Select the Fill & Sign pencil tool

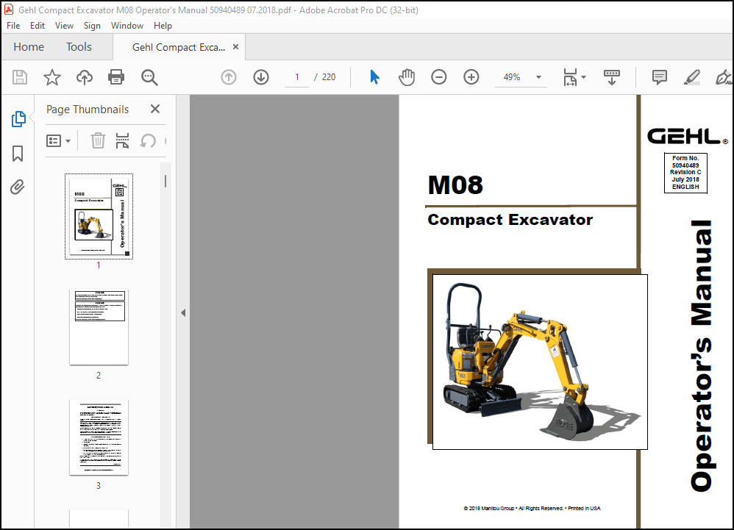pyautogui.click(x=691, y=76)
